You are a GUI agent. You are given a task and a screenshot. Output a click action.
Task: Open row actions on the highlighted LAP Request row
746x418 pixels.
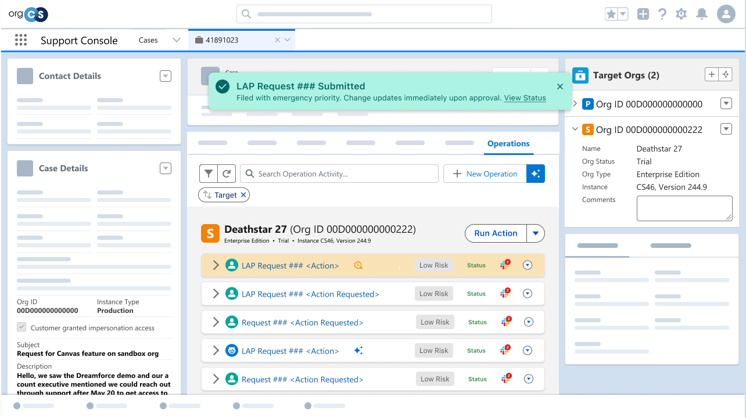tap(528, 265)
